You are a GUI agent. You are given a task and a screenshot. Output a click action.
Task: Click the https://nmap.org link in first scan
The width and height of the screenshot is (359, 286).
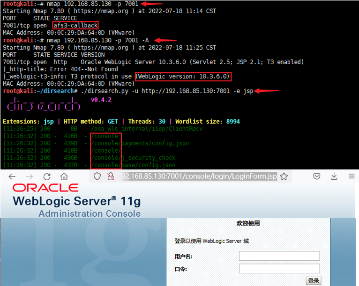(101, 11)
